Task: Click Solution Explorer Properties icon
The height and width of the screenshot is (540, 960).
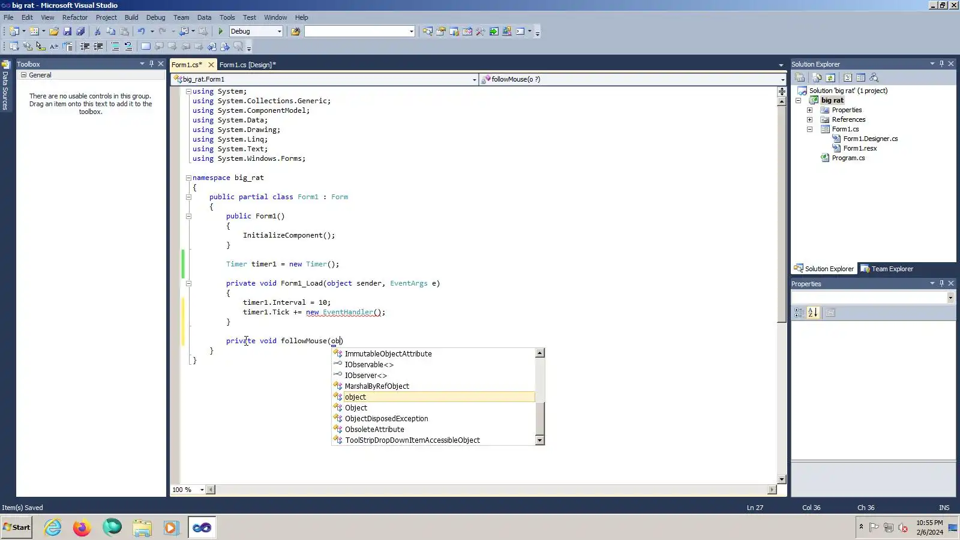Action: click(800, 77)
